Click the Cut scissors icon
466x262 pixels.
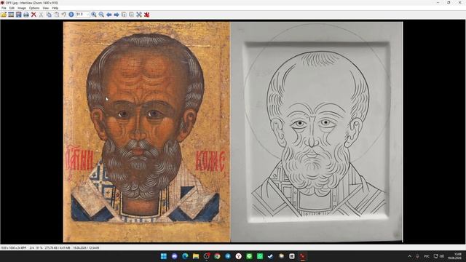pyautogui.click(x=42, y=15)
